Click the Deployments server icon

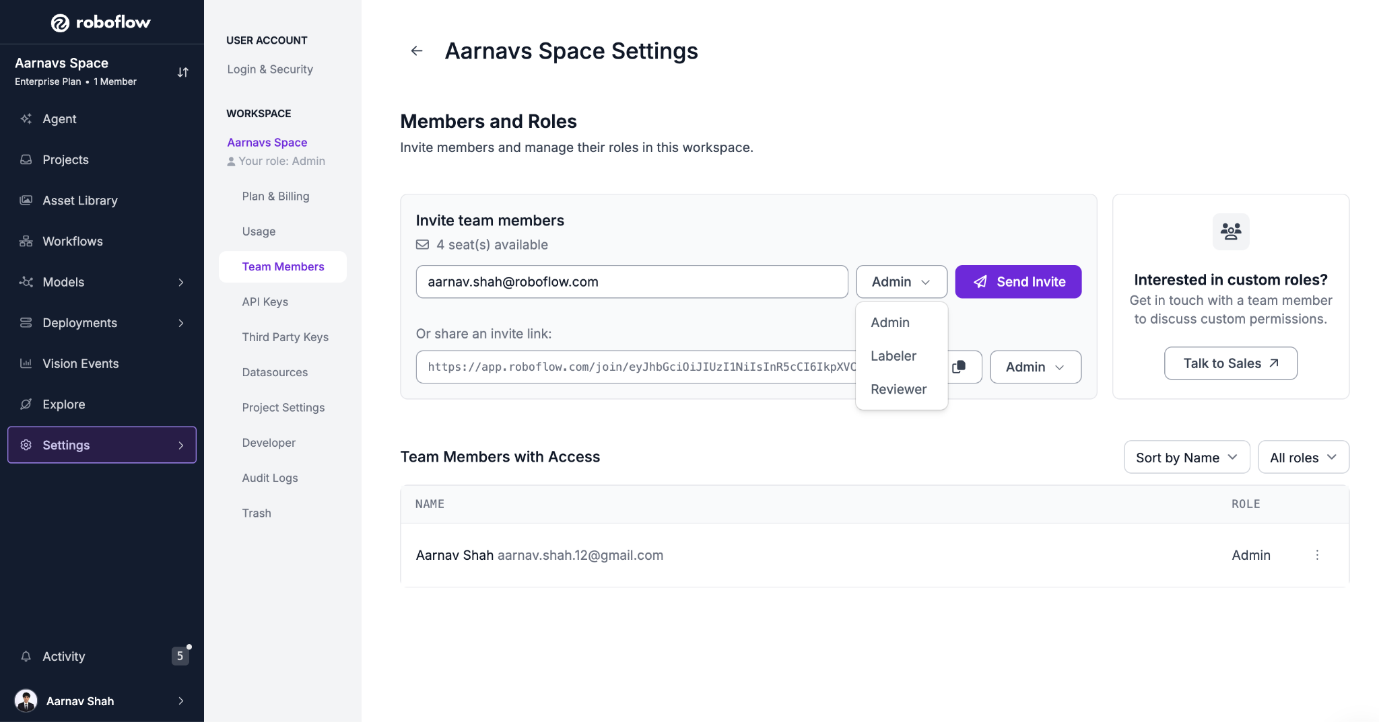point(26,322)
